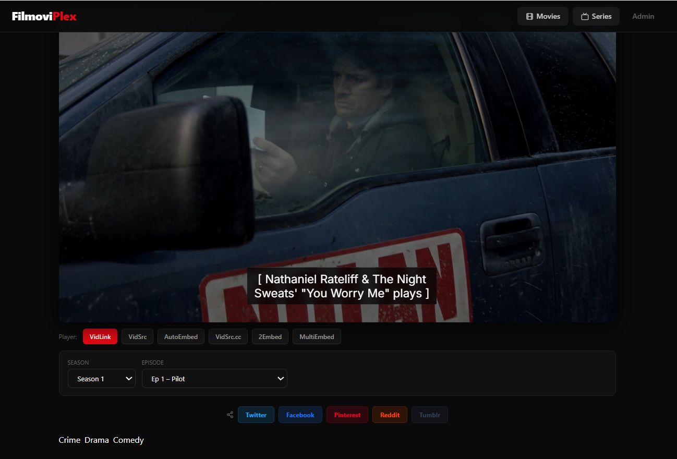Click the Season selector chevron
The width and height of the screenshot is (677, 459).
tap(127, 378)
